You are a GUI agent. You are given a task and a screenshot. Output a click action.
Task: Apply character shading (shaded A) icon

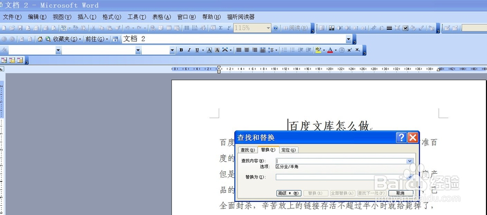[217, 50]
